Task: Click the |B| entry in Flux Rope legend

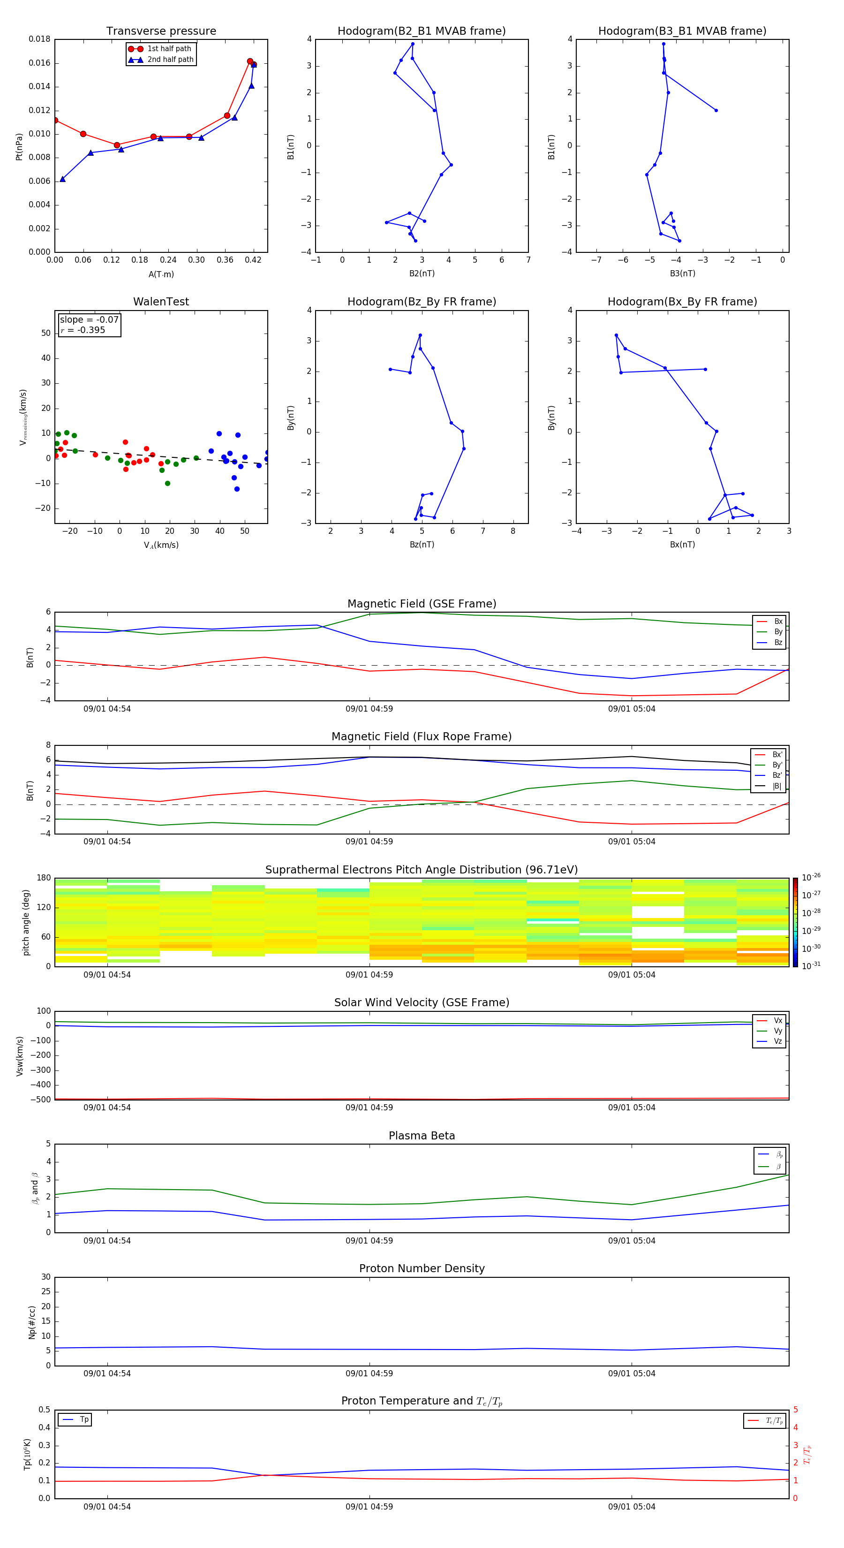Action: (x=769, y=786)
